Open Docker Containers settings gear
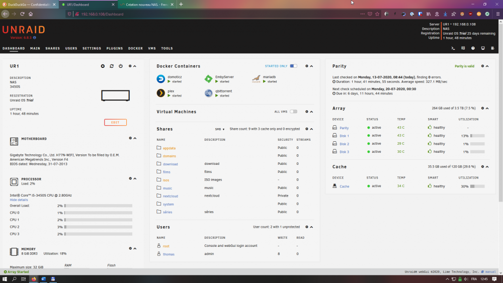 point(307,66)
